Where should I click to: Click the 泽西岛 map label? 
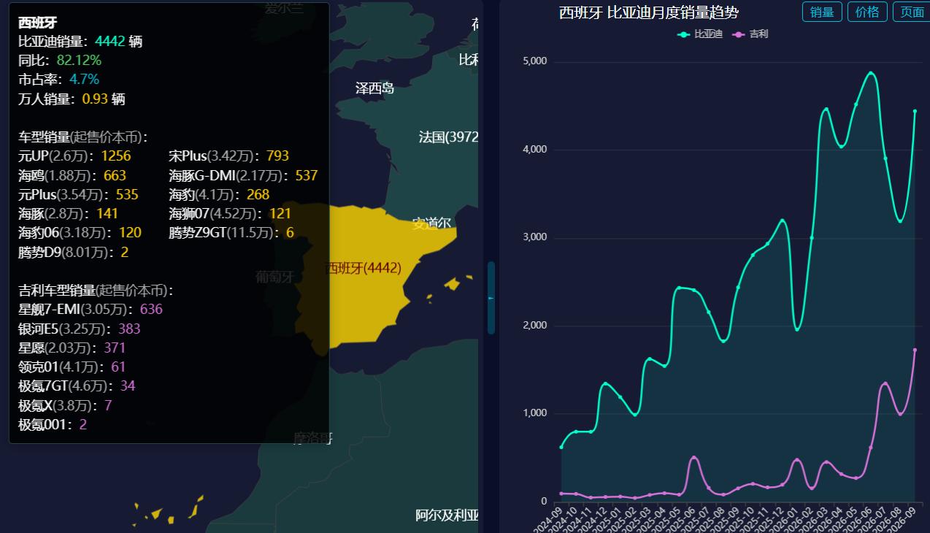pos(374,88)
